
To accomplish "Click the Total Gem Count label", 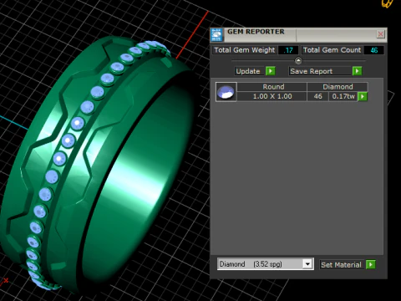I will click(x=332, y=50).
